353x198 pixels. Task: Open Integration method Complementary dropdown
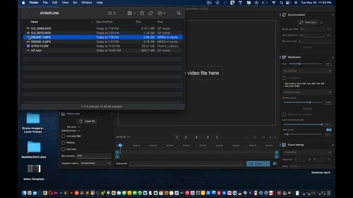click(x=95, y=163)
